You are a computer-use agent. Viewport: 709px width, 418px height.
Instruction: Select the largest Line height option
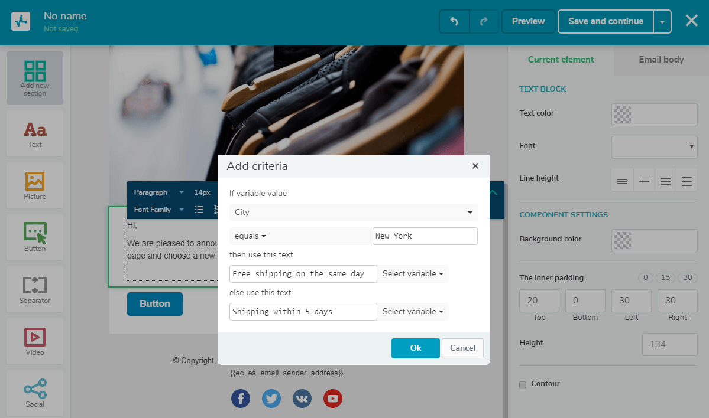point(687,180)
